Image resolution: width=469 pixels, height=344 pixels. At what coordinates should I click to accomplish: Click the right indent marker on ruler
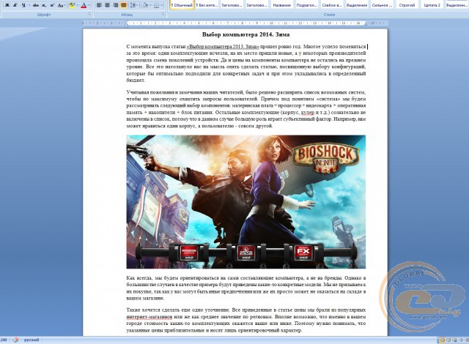tap(366, 24)
